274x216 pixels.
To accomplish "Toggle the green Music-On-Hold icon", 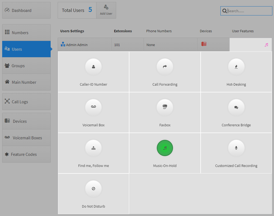I will coord(165,148).
